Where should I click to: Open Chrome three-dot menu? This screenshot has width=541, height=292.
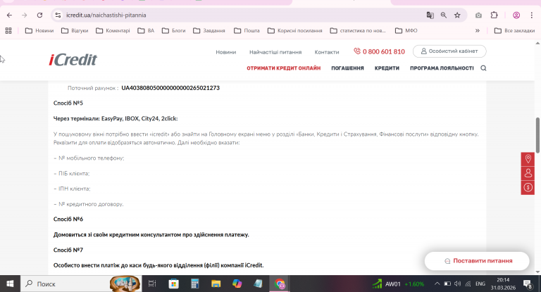pos(531,15)
